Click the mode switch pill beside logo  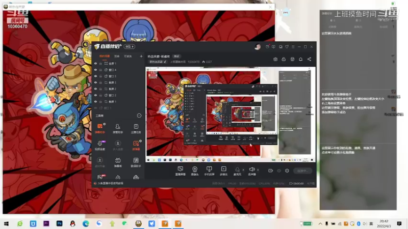pyautogui.click(x=130, y=46)
